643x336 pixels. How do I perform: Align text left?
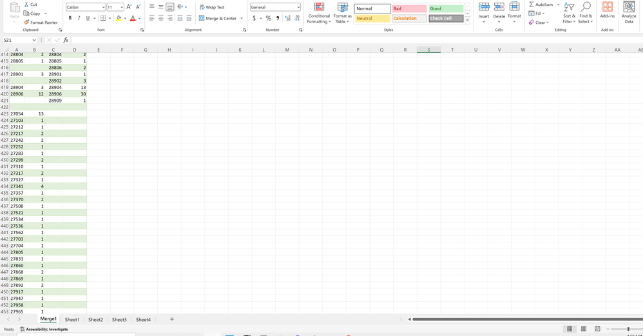click(151, 18)
